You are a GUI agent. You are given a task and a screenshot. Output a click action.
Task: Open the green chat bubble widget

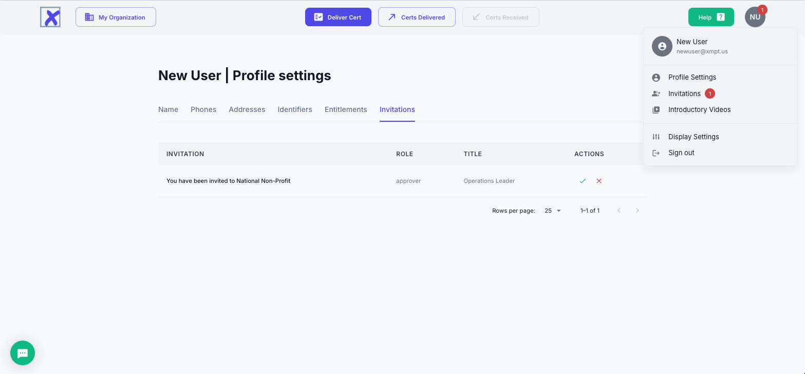tap(23, 353)
